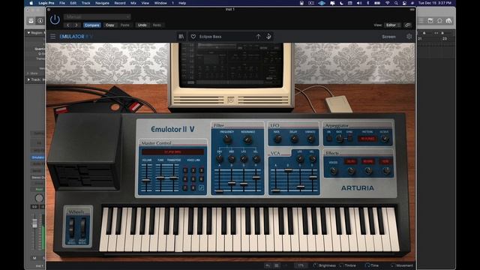Open the Arturia settings gear

tap(409, 37)
